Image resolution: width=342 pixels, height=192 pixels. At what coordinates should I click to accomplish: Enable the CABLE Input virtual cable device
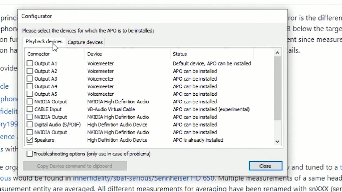[29, 109]
